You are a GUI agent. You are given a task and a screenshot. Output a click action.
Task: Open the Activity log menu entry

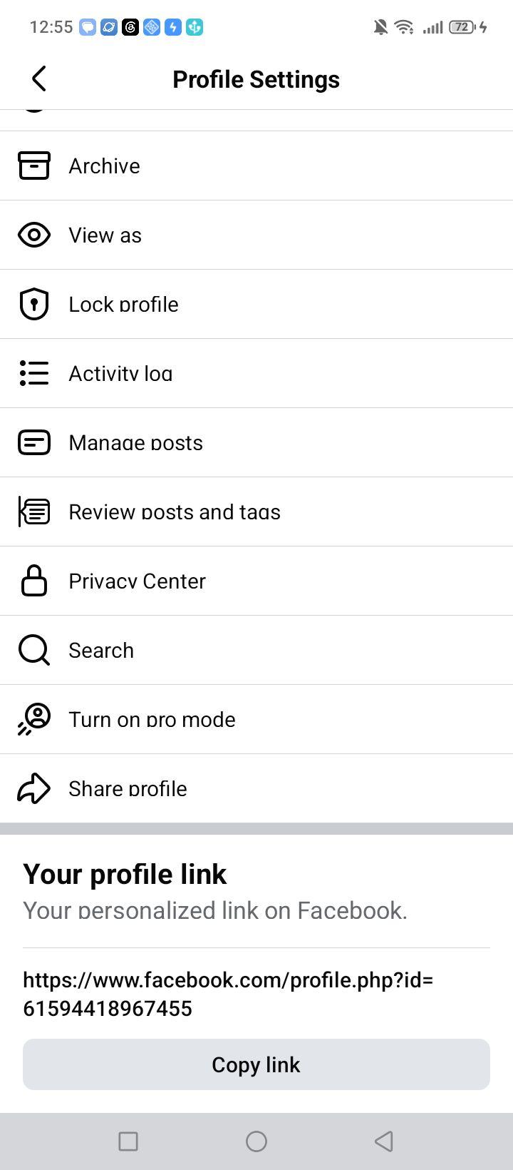[256, 373]
